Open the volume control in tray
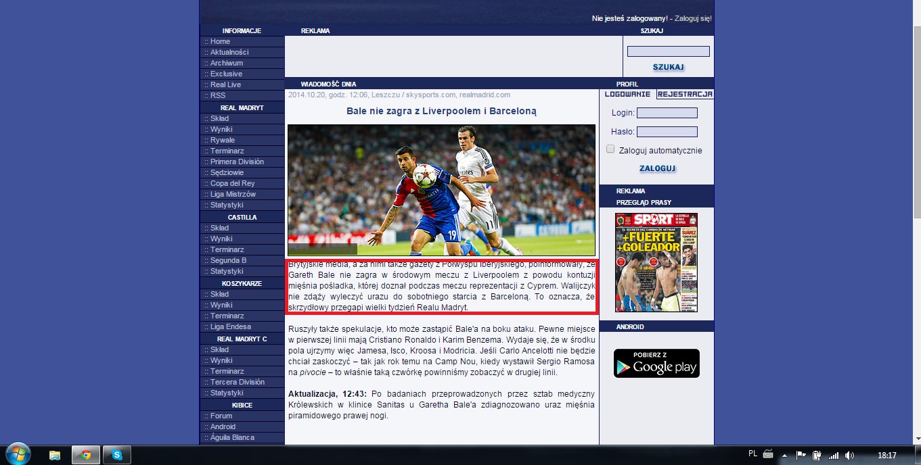 pyautogui.click(x=850, y=455)
